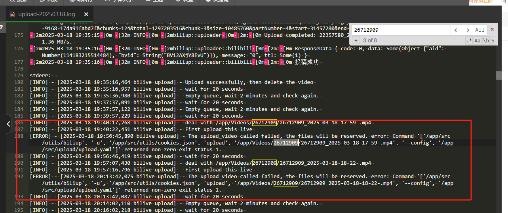Select the upload-20250318.log file tab

pos(49,15)
